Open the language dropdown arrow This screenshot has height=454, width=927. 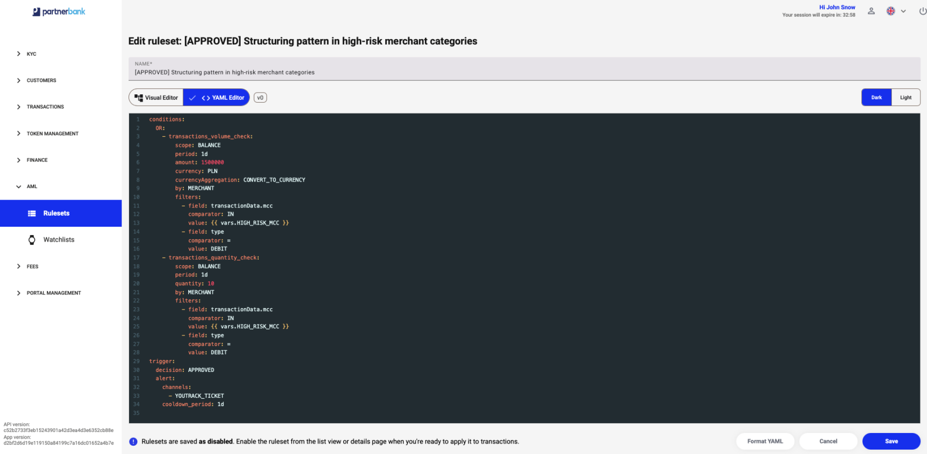(903, 11)
